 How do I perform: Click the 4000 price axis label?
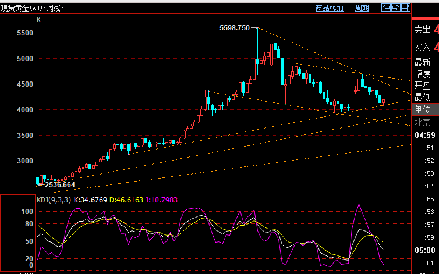pyautogui.click(x=25, y=110)
